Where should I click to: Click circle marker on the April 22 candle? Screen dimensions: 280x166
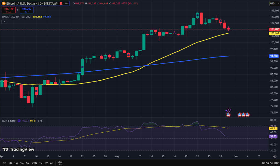tap(82, 67)
